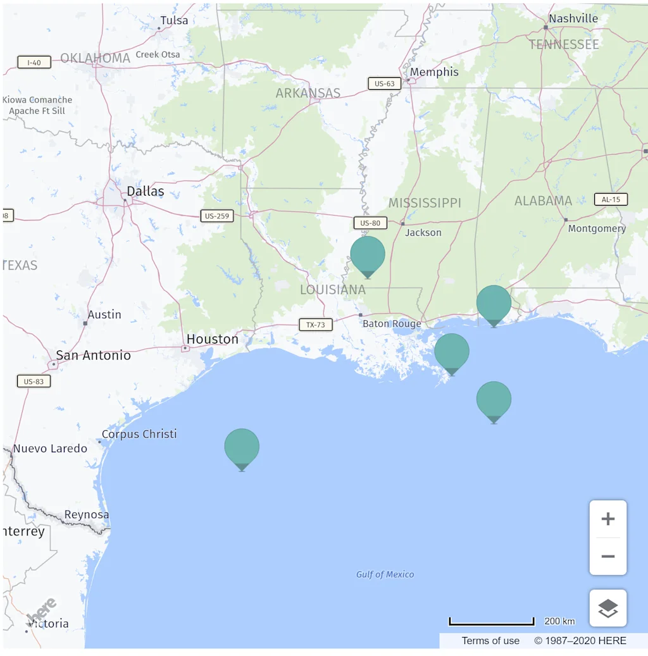The height and width of the screenshot is (656, 648).
Task: Select the easternmost marker in the Gulf
Action: (494, 402)
